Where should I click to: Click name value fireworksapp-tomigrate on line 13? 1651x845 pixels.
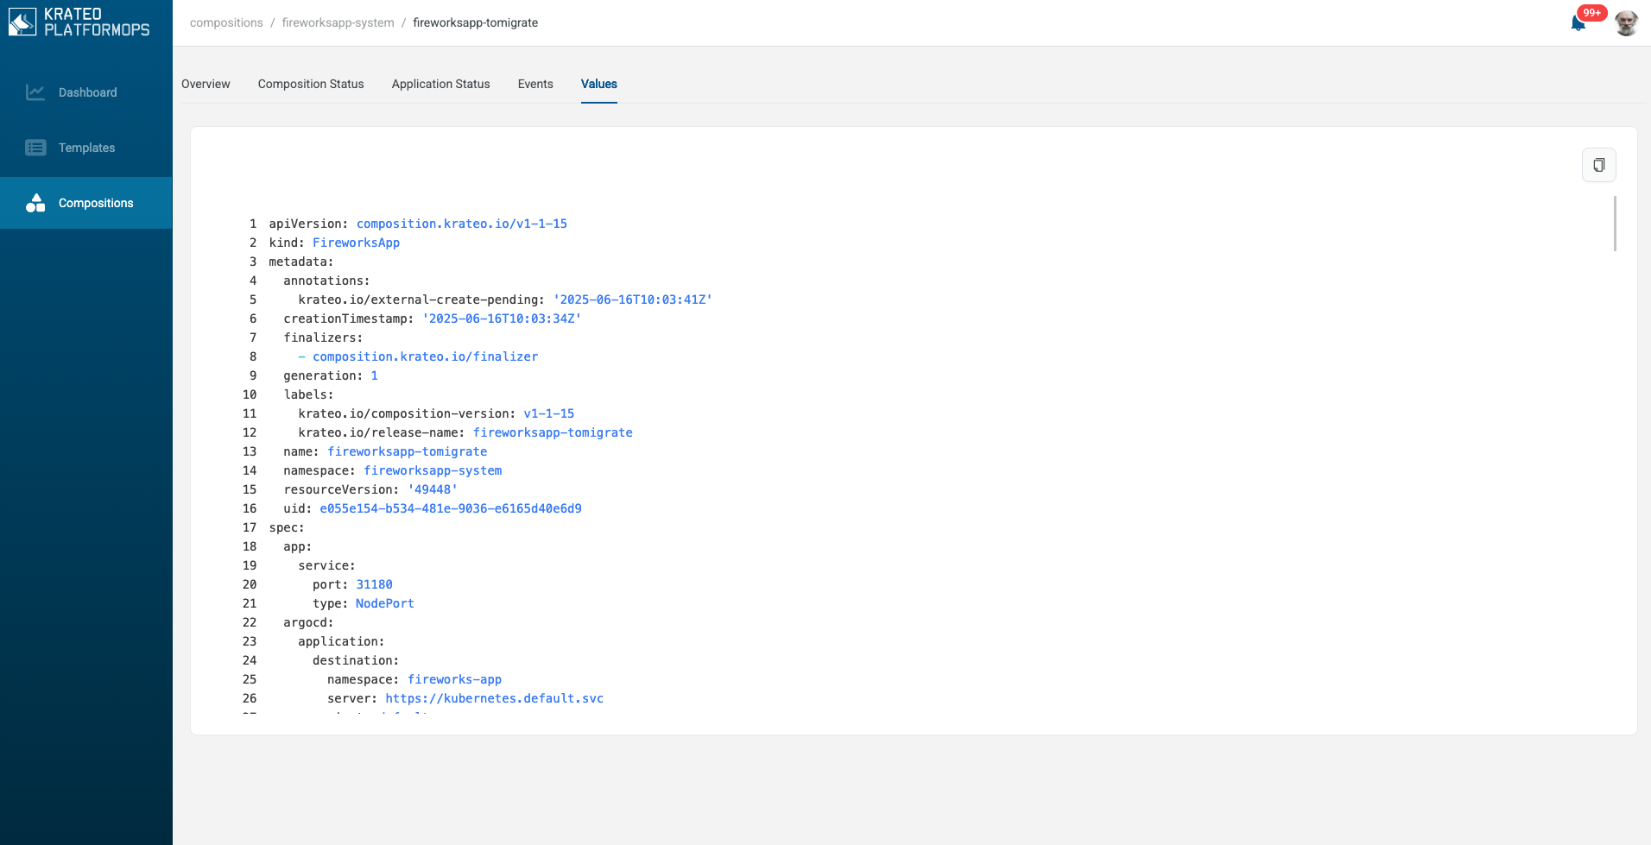tap(407, 451)
